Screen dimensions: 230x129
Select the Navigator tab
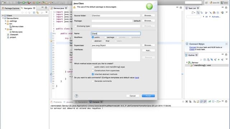click(28, 8)
